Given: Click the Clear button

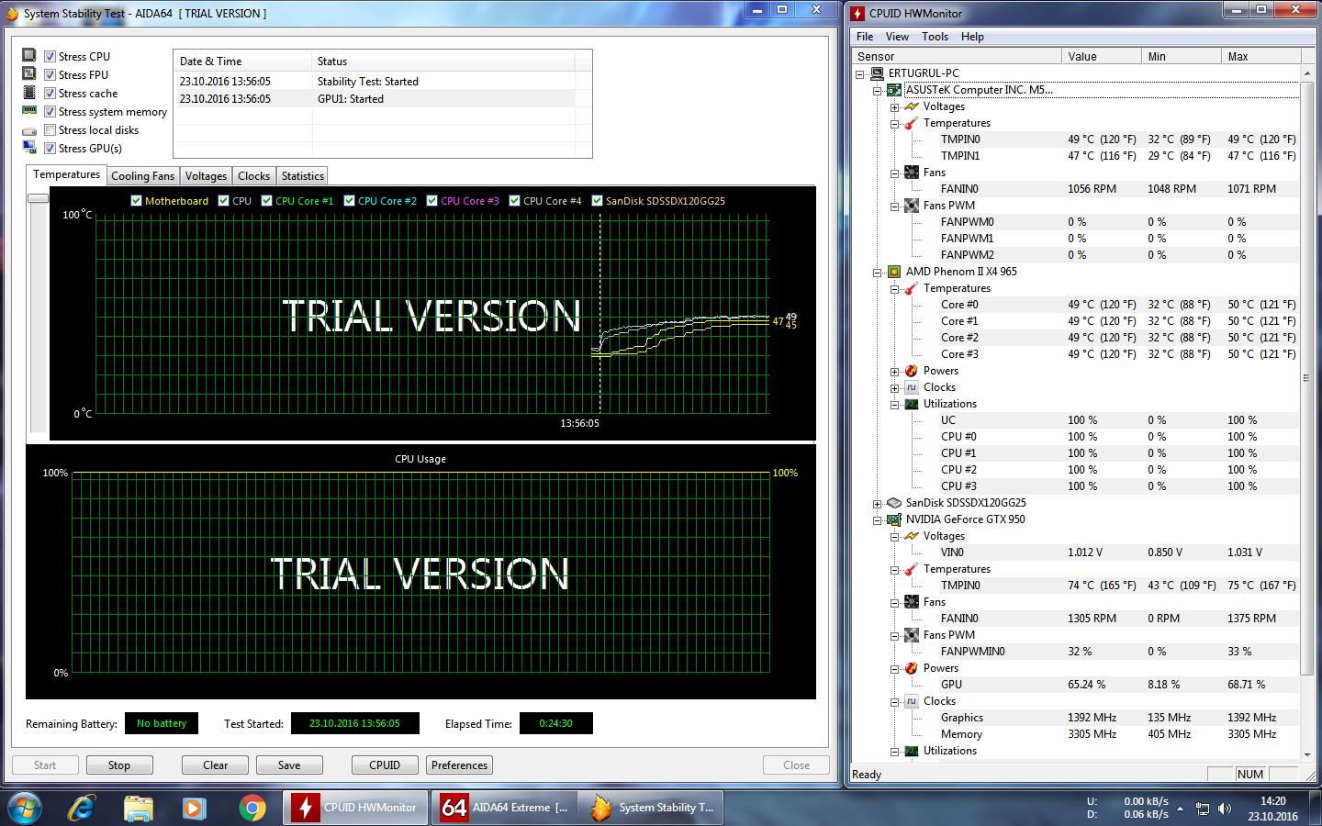Looking at the screenshot, I should 216,765.
